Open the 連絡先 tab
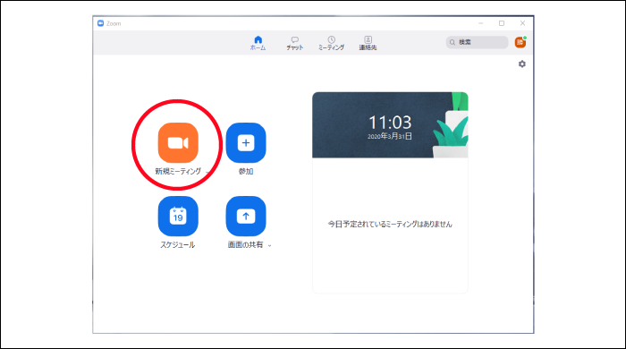 [368, 43]
